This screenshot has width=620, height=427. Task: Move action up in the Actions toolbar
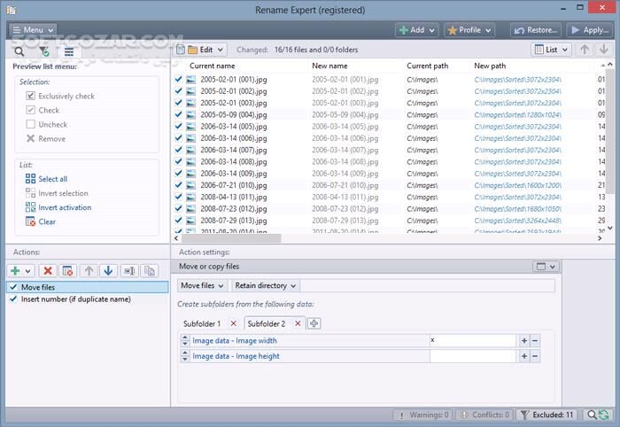click(x=89, y=271)
